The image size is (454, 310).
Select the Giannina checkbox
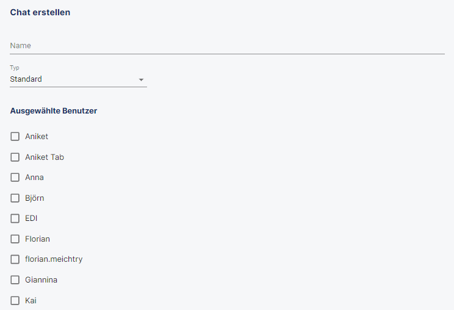(x=15, y=280)
